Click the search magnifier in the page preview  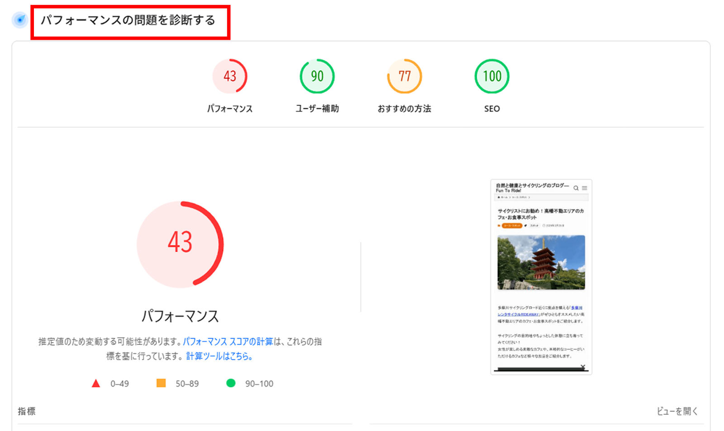[x=576, y=188]
